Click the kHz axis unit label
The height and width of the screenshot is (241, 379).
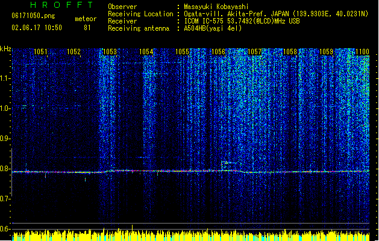pyautogui.click(x=5, y=49)
